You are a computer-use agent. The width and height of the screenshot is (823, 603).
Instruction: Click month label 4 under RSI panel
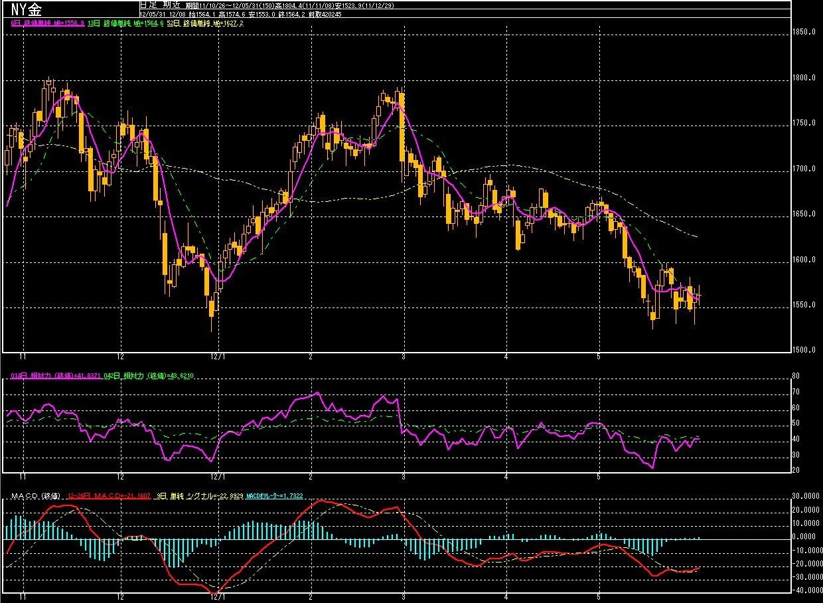[506, 476]
